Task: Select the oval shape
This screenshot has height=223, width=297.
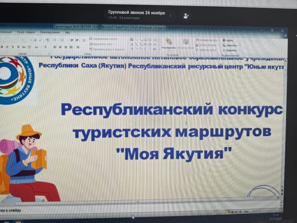Action: [x=150, y=40]
